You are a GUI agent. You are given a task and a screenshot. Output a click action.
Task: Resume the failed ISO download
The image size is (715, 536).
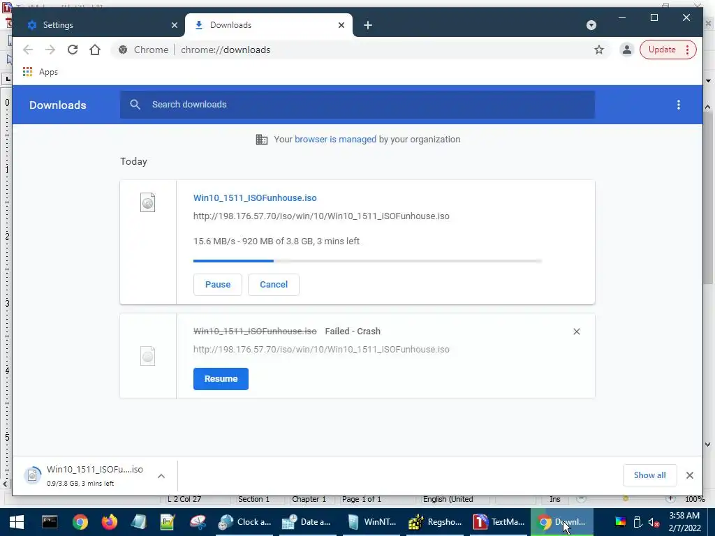pyautogui.click(x=221, y=379)
